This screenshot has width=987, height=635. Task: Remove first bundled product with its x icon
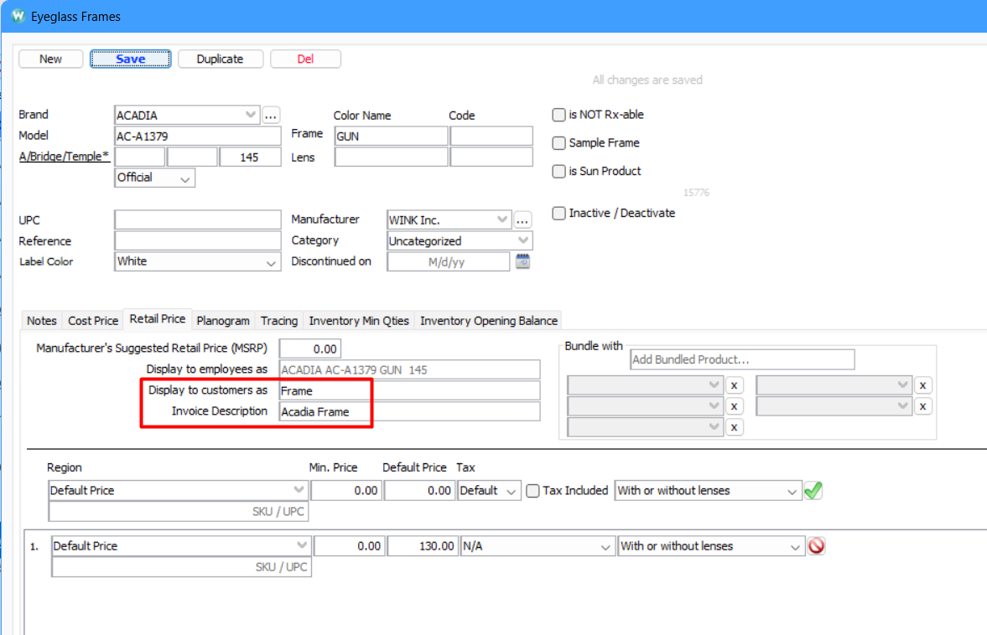coord(735,385)
